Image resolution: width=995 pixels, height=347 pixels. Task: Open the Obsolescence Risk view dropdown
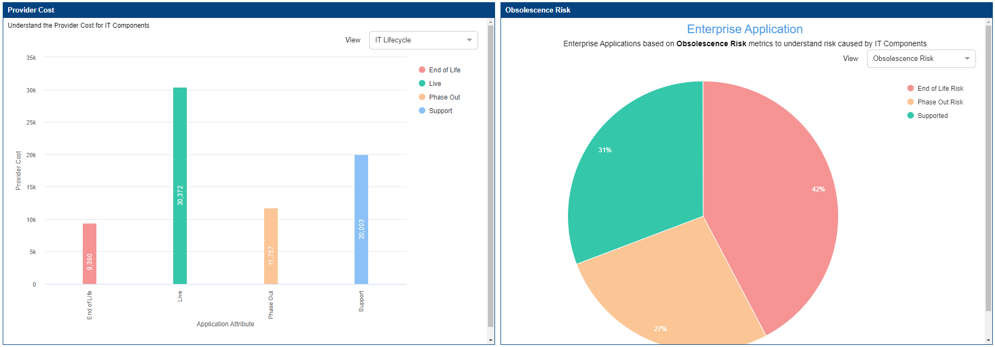point(921,59)
